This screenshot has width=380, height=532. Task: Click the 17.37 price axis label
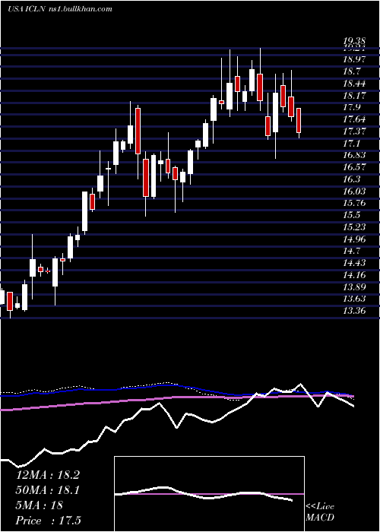click(x=355, y=131)
